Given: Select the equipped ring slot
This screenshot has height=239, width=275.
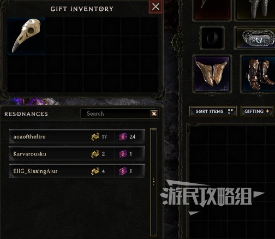Looking at the screenshot, I should click(x=212, y=38).
